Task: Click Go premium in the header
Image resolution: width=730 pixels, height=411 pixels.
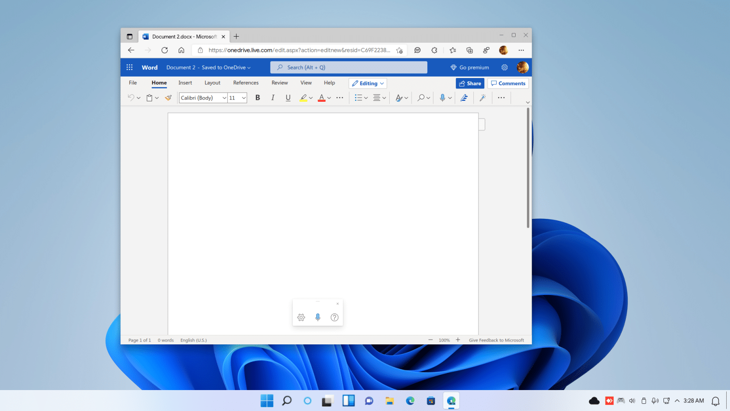Action: click(x=470, y=67)
